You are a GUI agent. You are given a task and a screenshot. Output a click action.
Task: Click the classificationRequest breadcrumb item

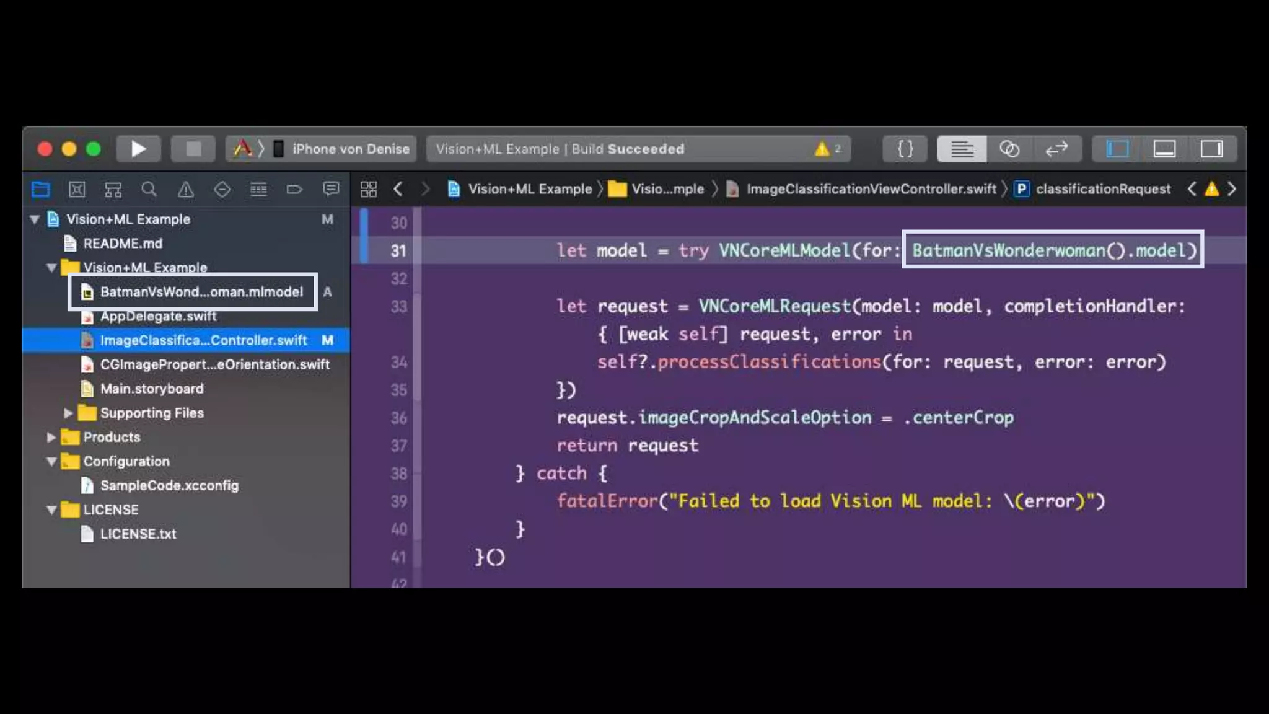point(1103,189)
